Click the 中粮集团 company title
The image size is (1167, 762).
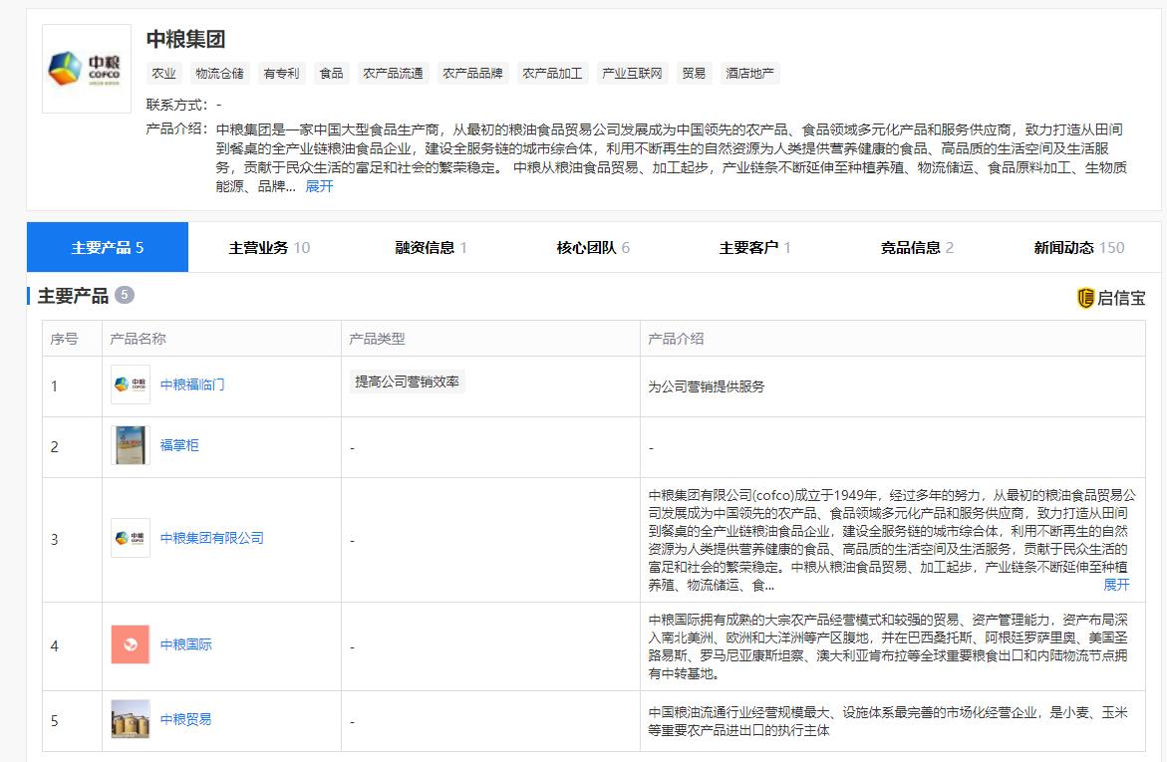[x=185, y=39]
